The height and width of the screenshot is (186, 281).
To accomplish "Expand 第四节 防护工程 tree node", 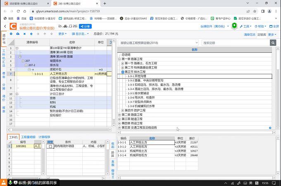I will [123, 110].
